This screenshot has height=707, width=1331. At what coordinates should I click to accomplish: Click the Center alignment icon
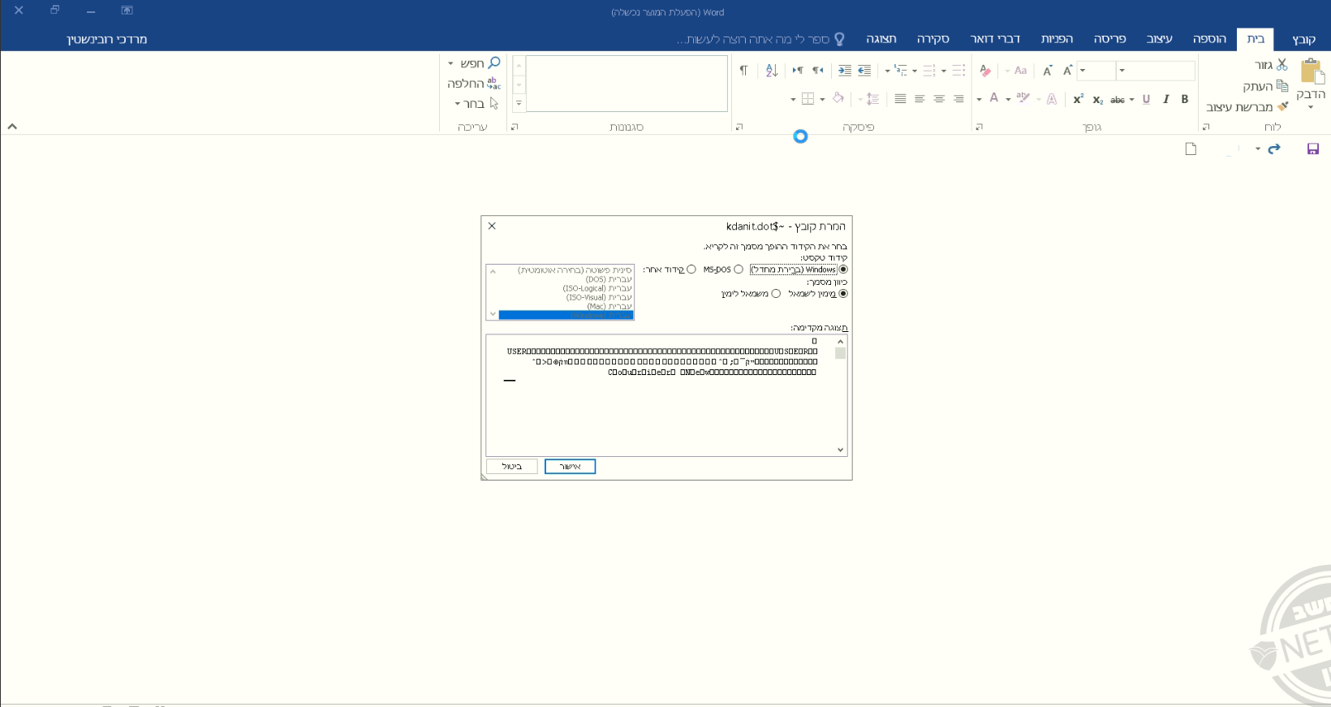click(939, 99)
